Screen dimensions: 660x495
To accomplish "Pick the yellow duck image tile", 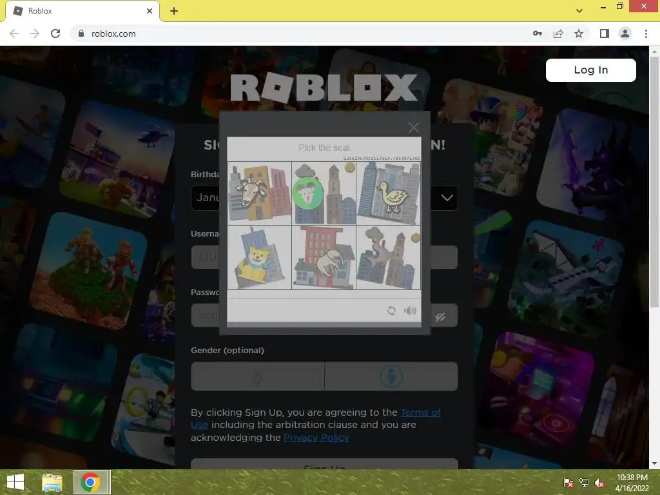I will (389, 193).
